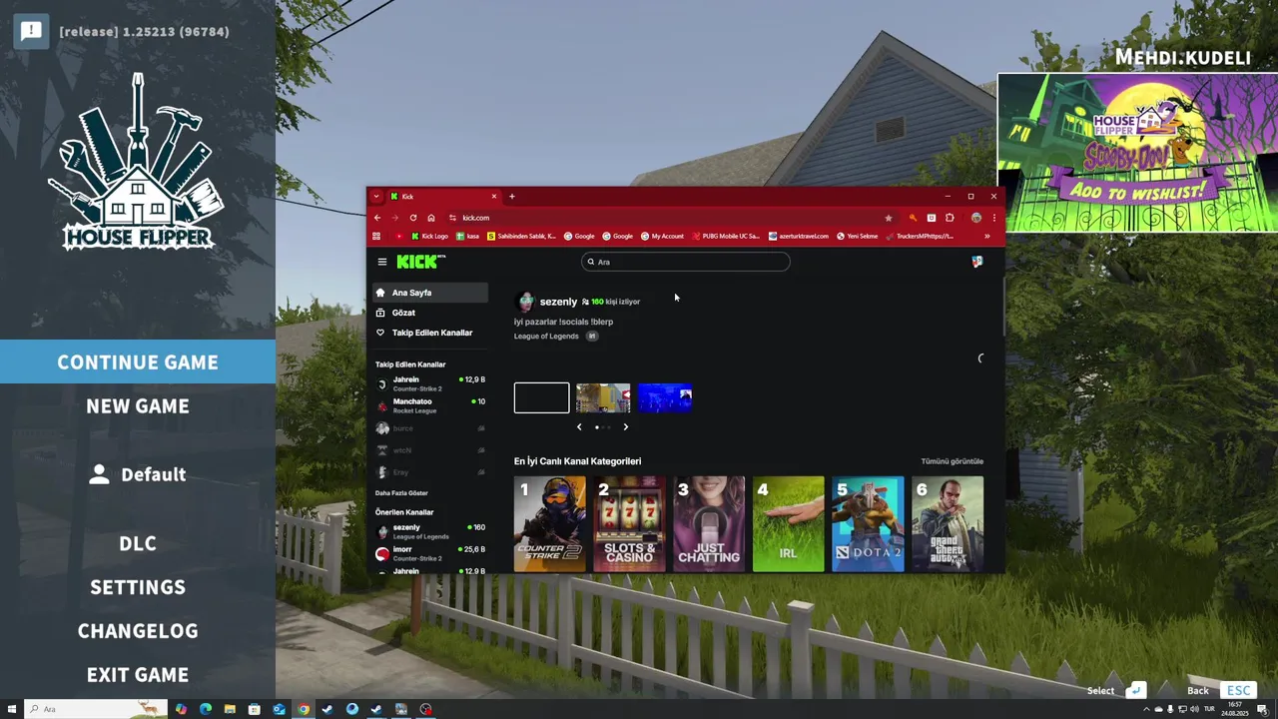Select the Kick browser tab

point(444,197)
